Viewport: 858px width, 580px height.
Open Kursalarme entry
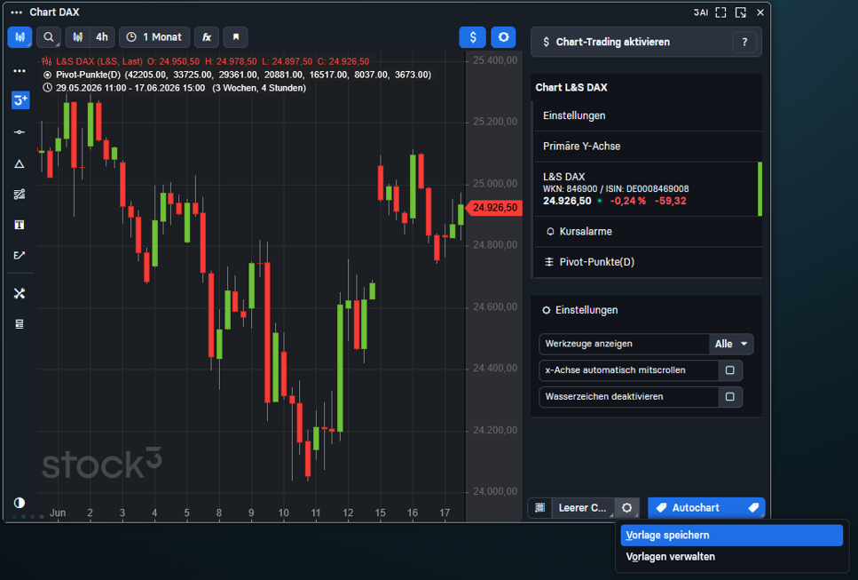[x=648, y=232]
